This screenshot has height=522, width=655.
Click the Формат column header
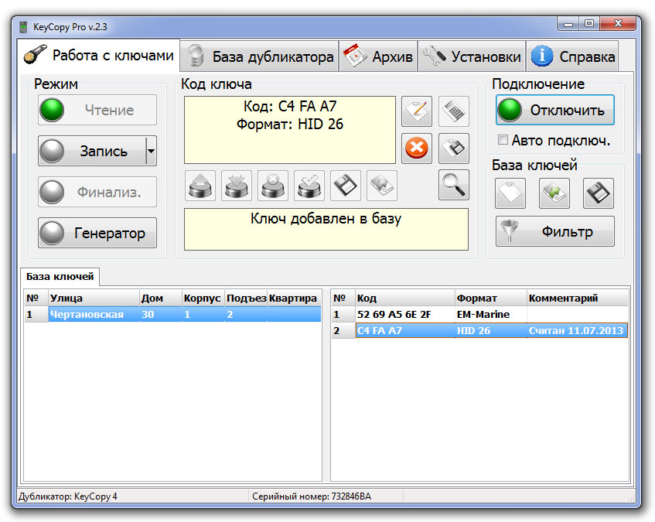pyautogui.click(x=491, y=299)
